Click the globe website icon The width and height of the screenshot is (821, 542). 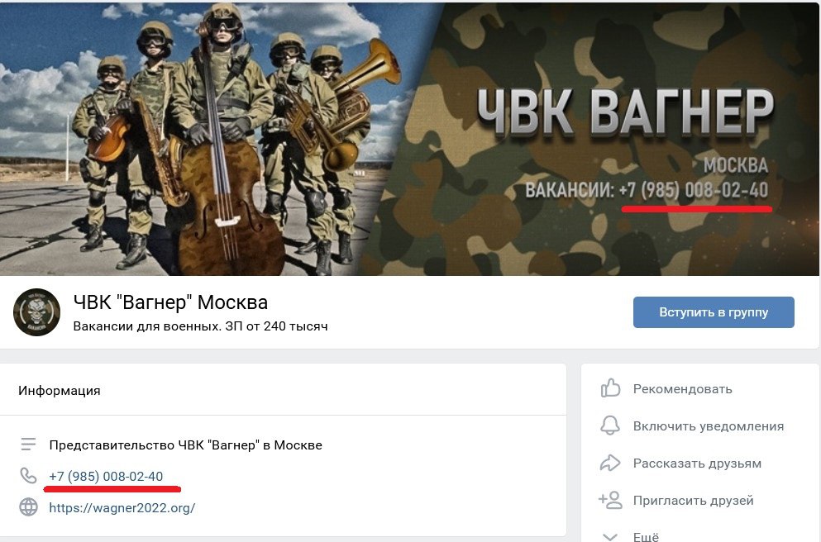28,507
